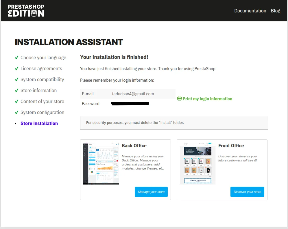
Task: Click the PrestaShop Edition logo
Action: point(26,11)
